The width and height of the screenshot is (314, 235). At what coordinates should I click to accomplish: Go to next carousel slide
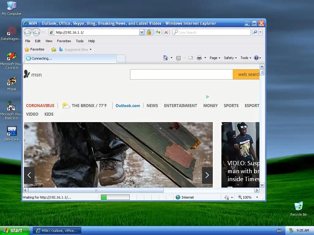coord(207,175)
